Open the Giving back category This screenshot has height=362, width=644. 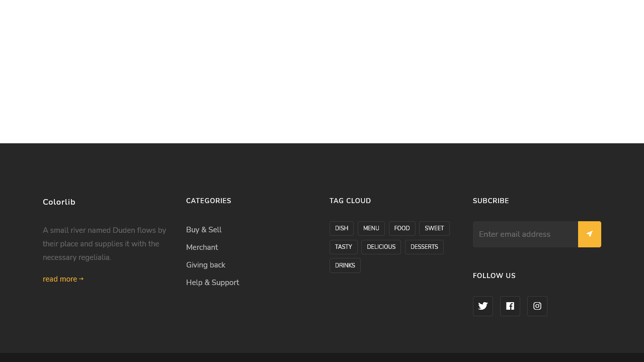click(x=205, y=264)
